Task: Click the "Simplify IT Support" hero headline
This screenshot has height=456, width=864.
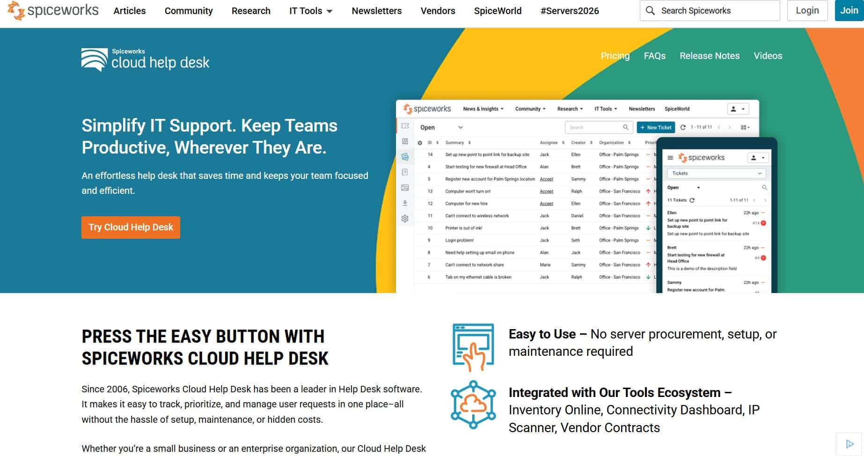Action: [x=210, y=137]
